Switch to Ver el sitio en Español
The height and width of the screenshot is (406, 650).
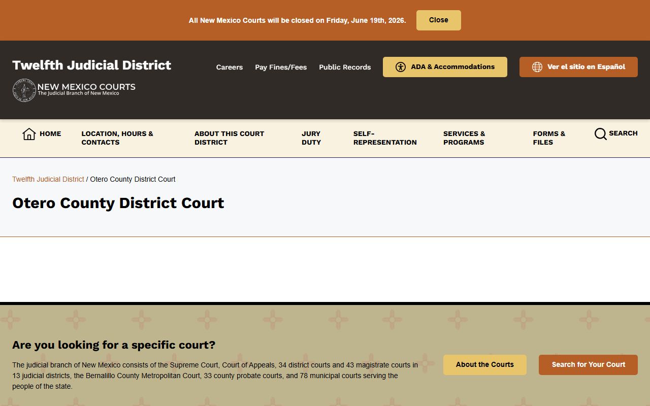[x=578, y=67]
